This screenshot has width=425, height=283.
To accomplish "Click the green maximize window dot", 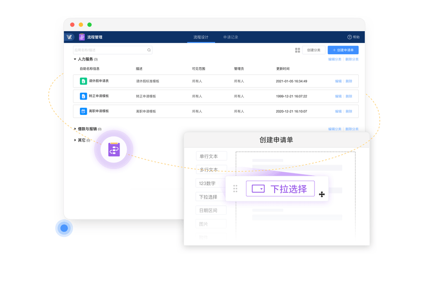I will tap(89, 25).
